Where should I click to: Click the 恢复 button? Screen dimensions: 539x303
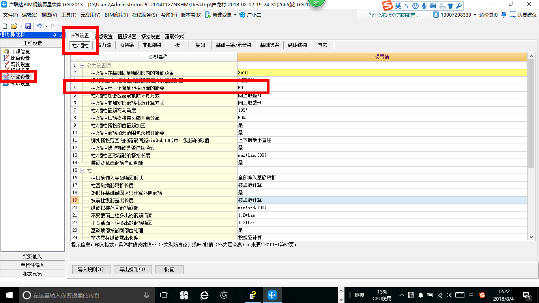pos(169,270)
